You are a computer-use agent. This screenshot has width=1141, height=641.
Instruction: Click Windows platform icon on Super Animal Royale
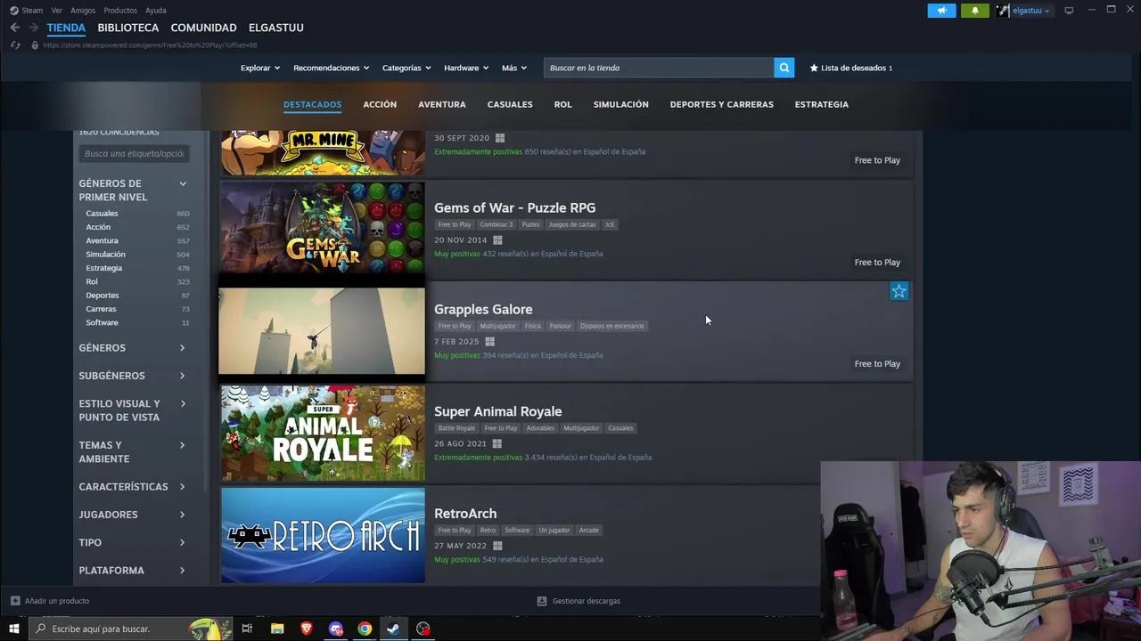pyautogui.click(x=497, y=444)
